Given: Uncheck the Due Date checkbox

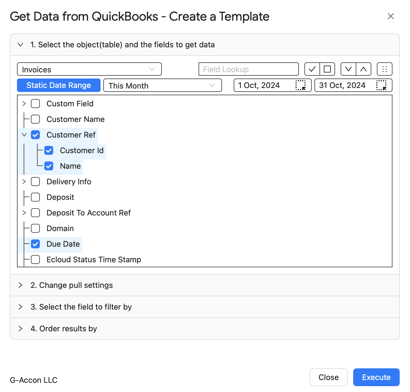Looking at the screenshot, I should coord(35,244).
